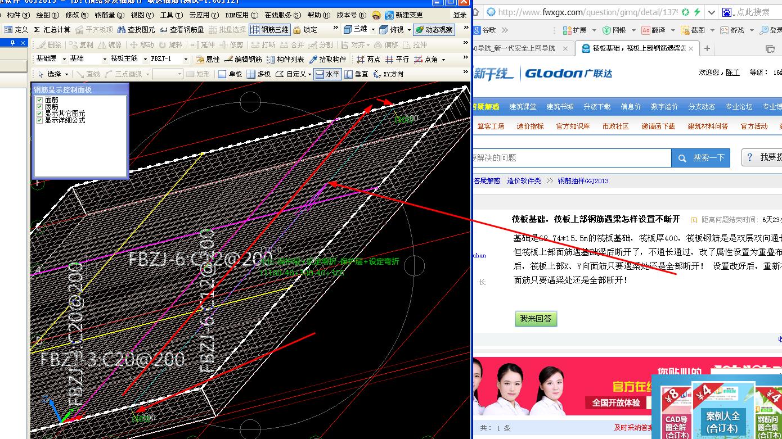Click the 新建变更 icon in menu bar
Image resolution: width=782 pixels, height=439 pixels.
pos(404,15)
